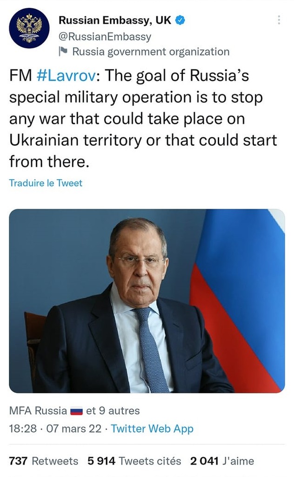Click the blue verified badge
Image resolution: width=294 pixels, height=477 pixels.
pyautogui.click(x=180, y=20)
